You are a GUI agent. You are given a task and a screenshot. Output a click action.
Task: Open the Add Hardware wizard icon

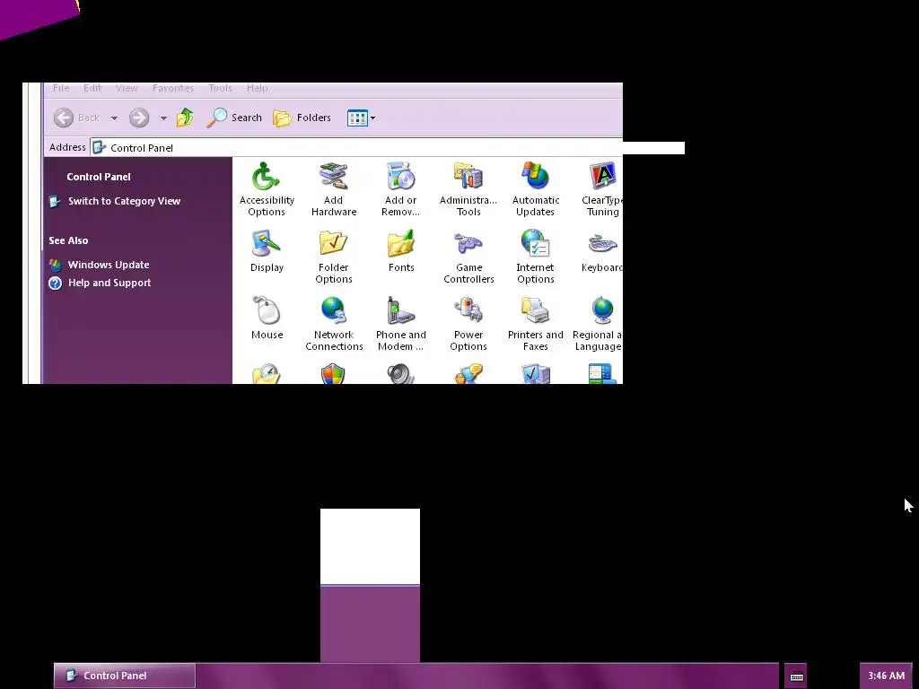[x=334, y=188]
